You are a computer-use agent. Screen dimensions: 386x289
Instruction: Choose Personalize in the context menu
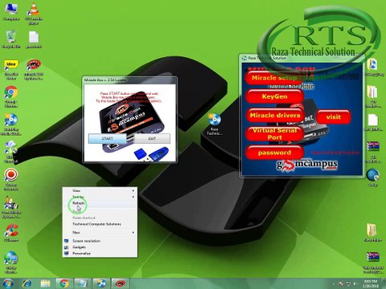[x=100, y=253]
